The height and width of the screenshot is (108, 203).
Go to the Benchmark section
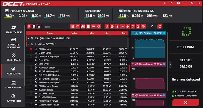point(14,57)
